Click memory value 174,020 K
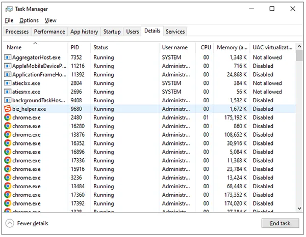306x237 pixels. pos(236,203)
